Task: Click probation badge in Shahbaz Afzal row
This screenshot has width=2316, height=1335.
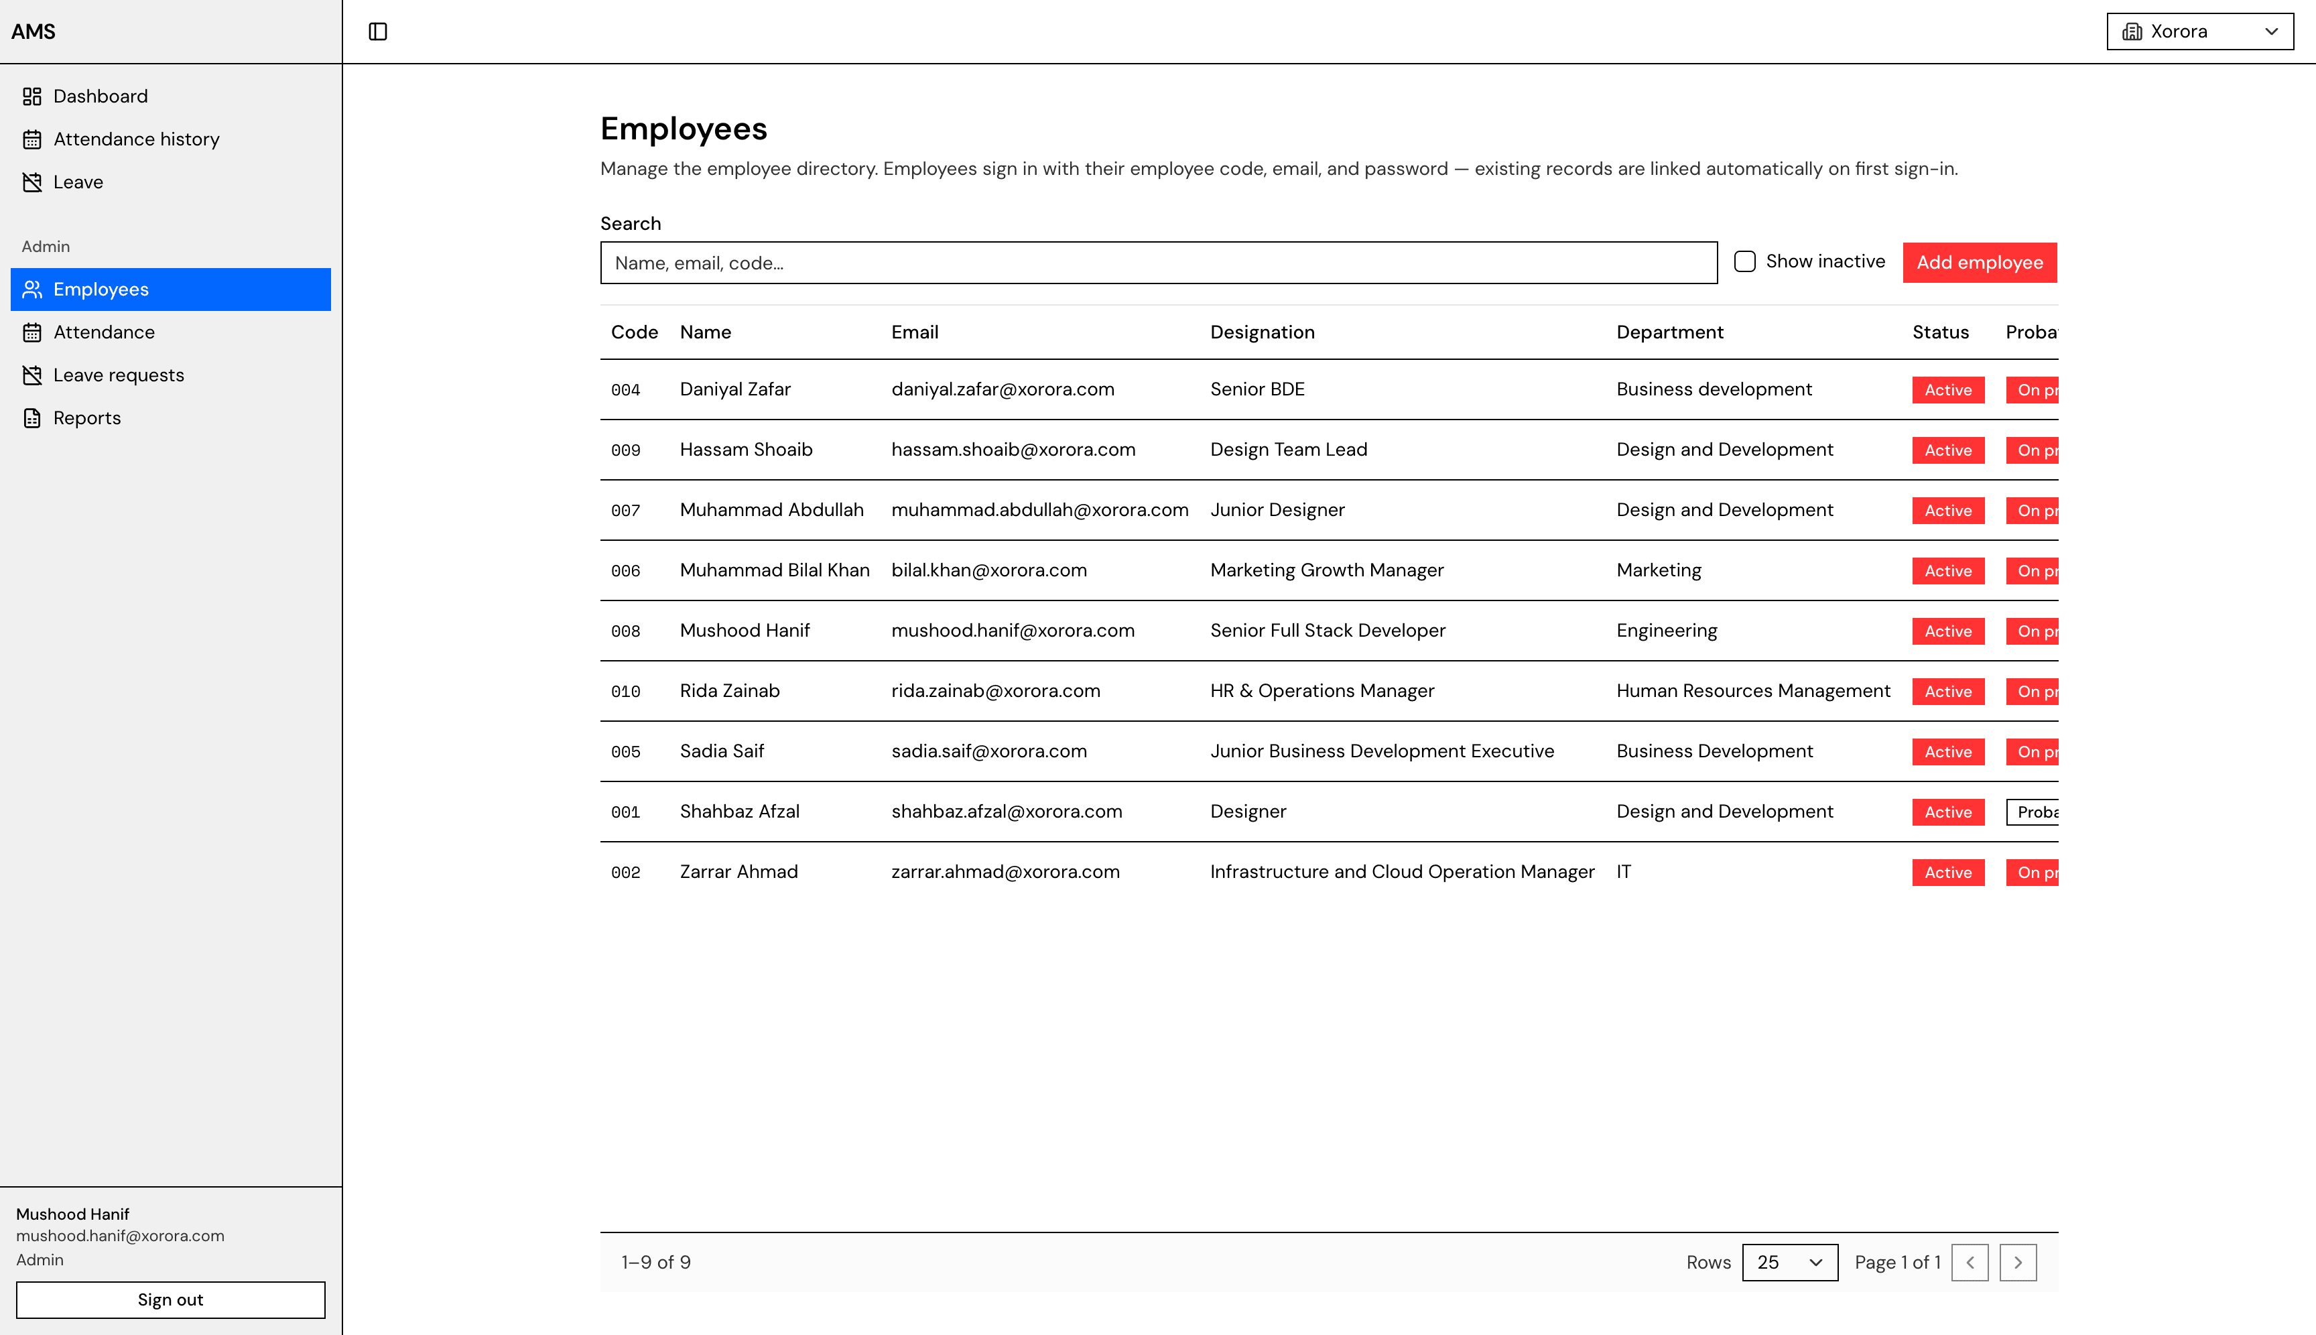Action: tap(2033, 812)
